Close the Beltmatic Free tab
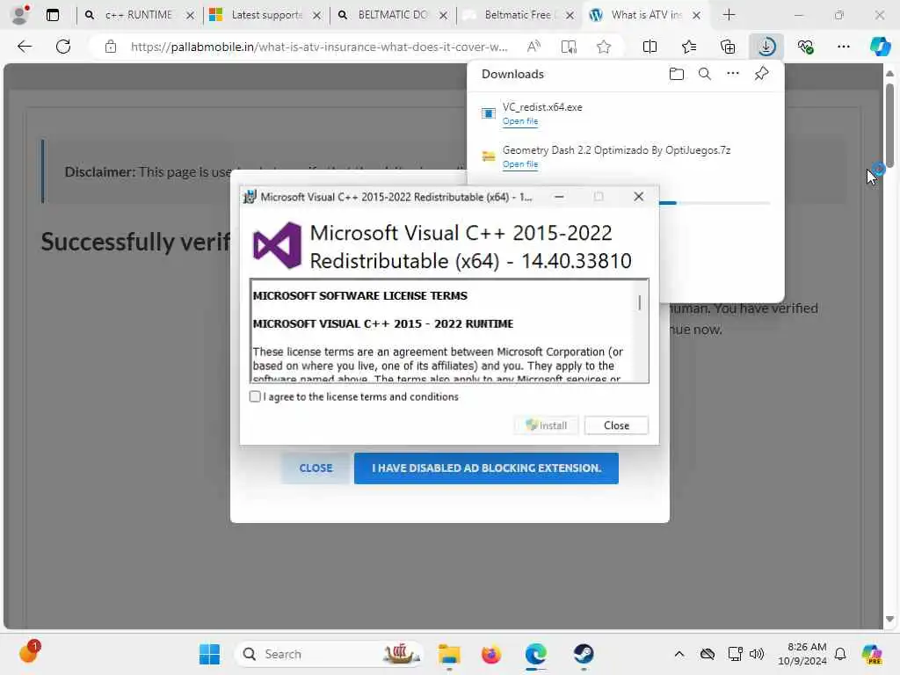This screenshot has width=900, height=675. (570, 16)
